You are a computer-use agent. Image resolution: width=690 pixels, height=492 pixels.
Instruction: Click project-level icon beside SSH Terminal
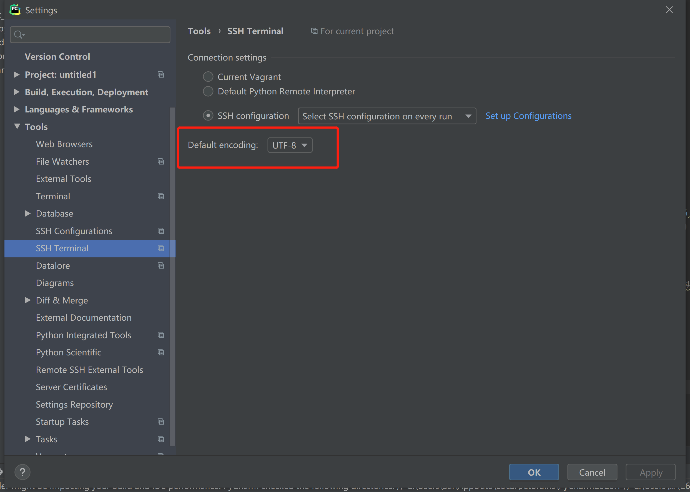161,248
